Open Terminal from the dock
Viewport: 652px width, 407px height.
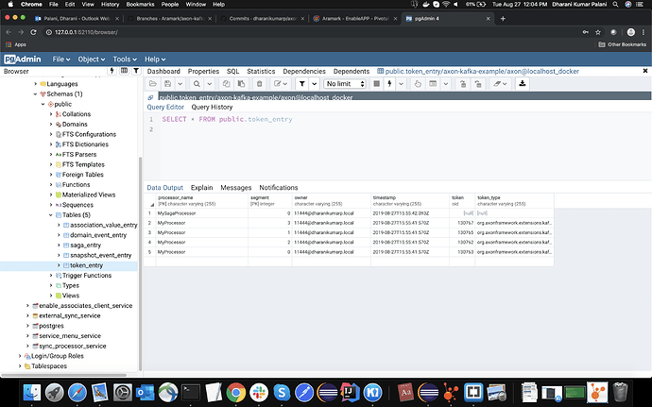[x=191, y=392]
